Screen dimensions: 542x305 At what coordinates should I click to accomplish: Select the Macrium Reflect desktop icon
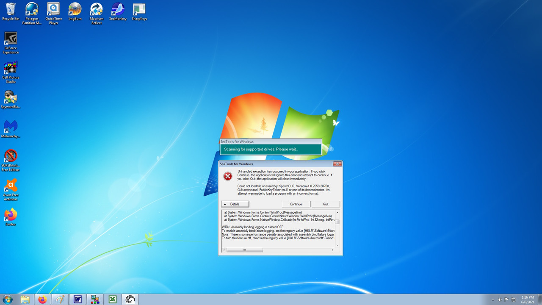pos(97,14)
